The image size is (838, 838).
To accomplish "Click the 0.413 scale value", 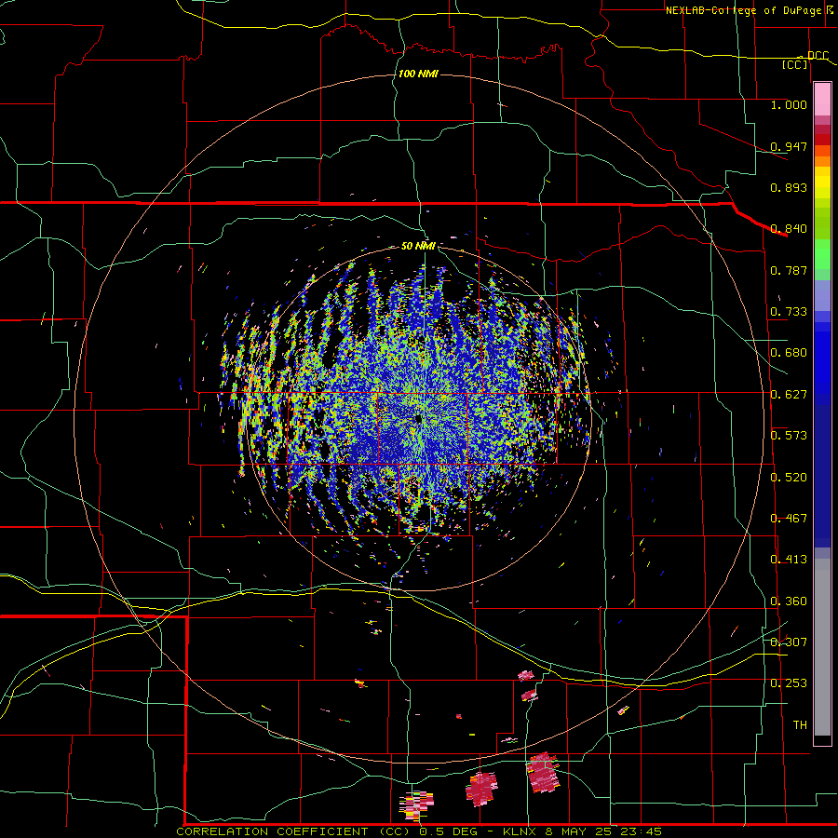I will point(789,560).
